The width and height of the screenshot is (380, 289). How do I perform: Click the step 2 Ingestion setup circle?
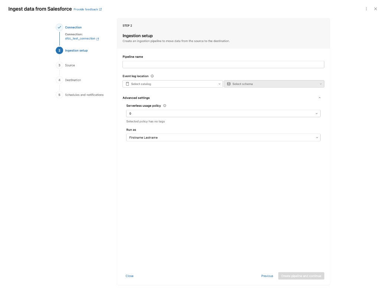pyautogui.click(x=59, y=50)
